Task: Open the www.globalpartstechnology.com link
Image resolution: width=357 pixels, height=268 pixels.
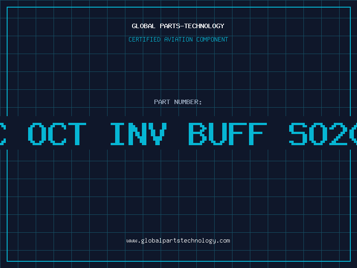Action: click(178, 241)
